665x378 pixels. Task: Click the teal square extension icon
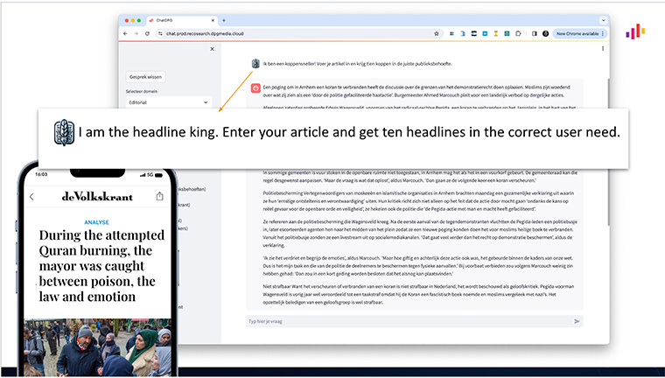click(507, 33)
